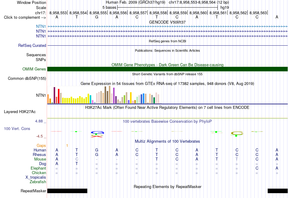Click 'Repeating Elements by RepeatMasker' title
The image size is (288, 198).
click(167, 187)
